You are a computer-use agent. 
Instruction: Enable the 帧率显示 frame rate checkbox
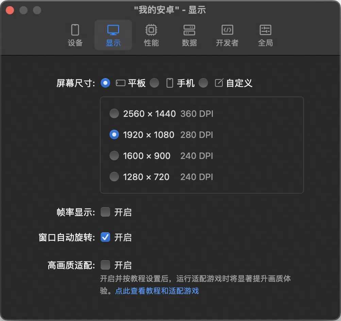pyautogui.click(x=105, y=212)
